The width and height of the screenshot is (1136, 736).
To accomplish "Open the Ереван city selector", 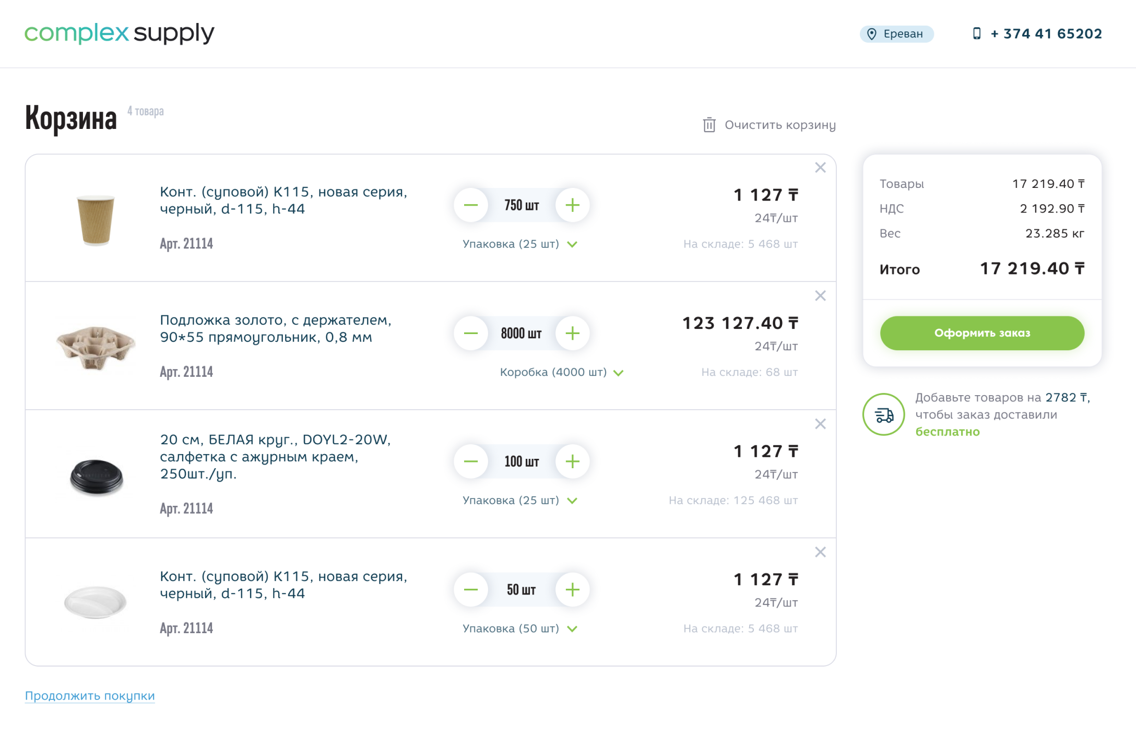I will click(x=896, y=34).
